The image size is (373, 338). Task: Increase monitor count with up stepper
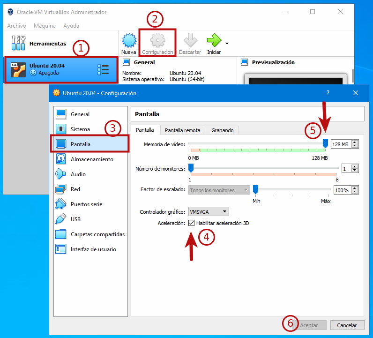click(x=355, y=166)
